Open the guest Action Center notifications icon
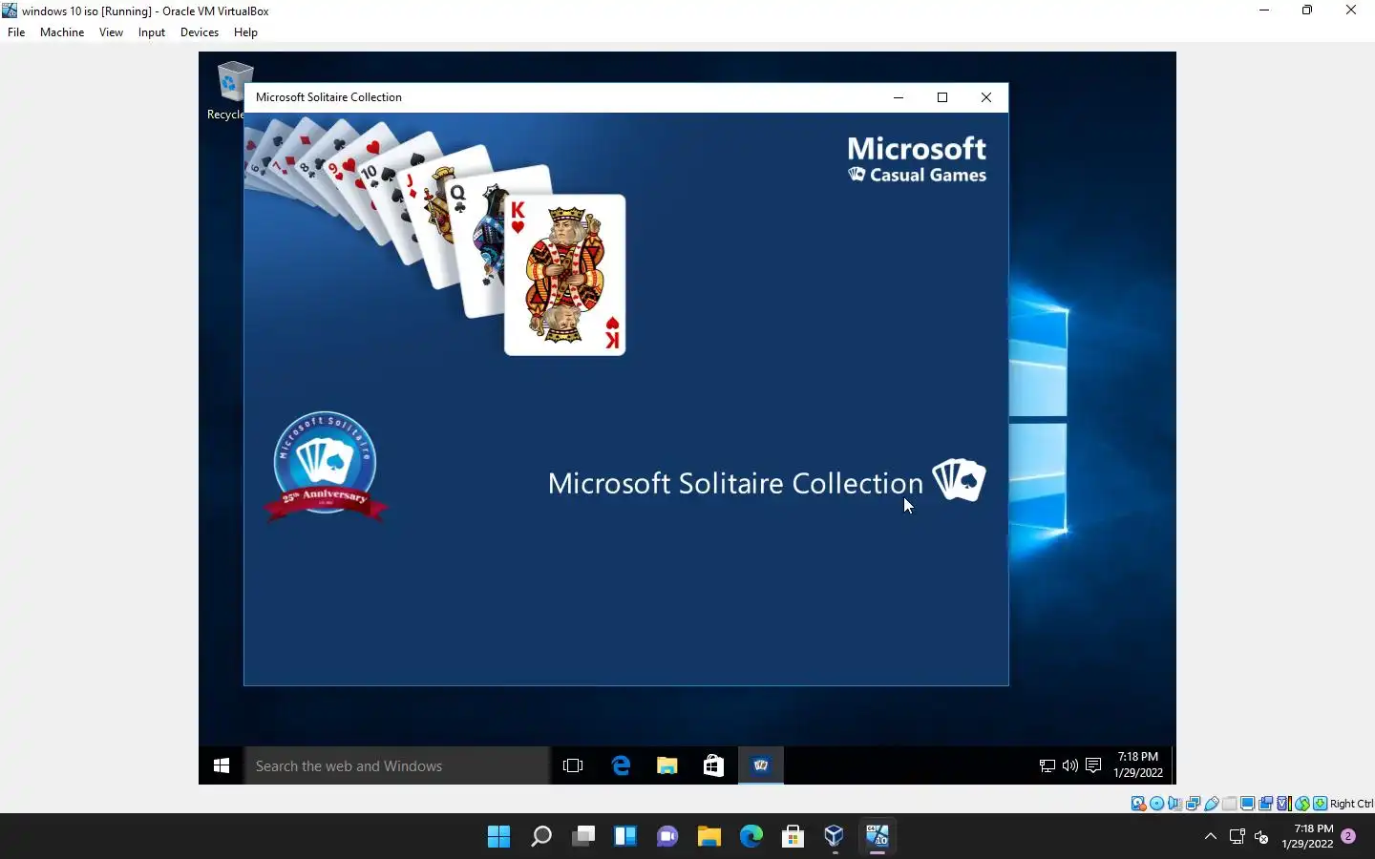This screenshot has width=1375, height=859. pyautogui.click(x=1094, y=765)
